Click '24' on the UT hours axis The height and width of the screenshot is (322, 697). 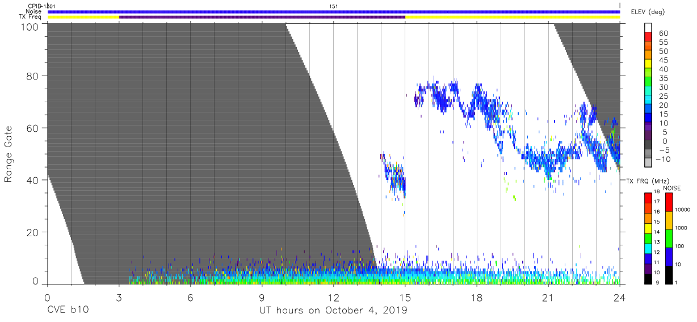pos(620,298)
